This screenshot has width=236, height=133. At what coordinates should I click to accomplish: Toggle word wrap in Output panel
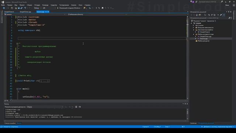80,107
